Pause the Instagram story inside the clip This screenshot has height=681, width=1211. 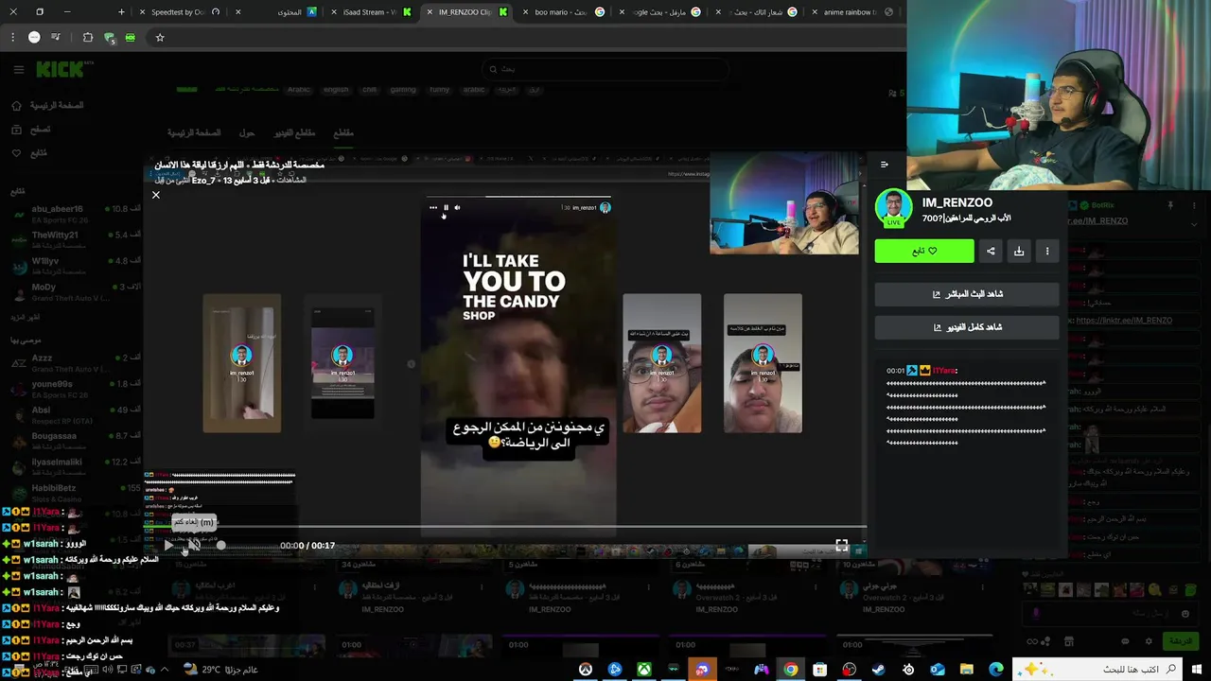tap(446, 208)
